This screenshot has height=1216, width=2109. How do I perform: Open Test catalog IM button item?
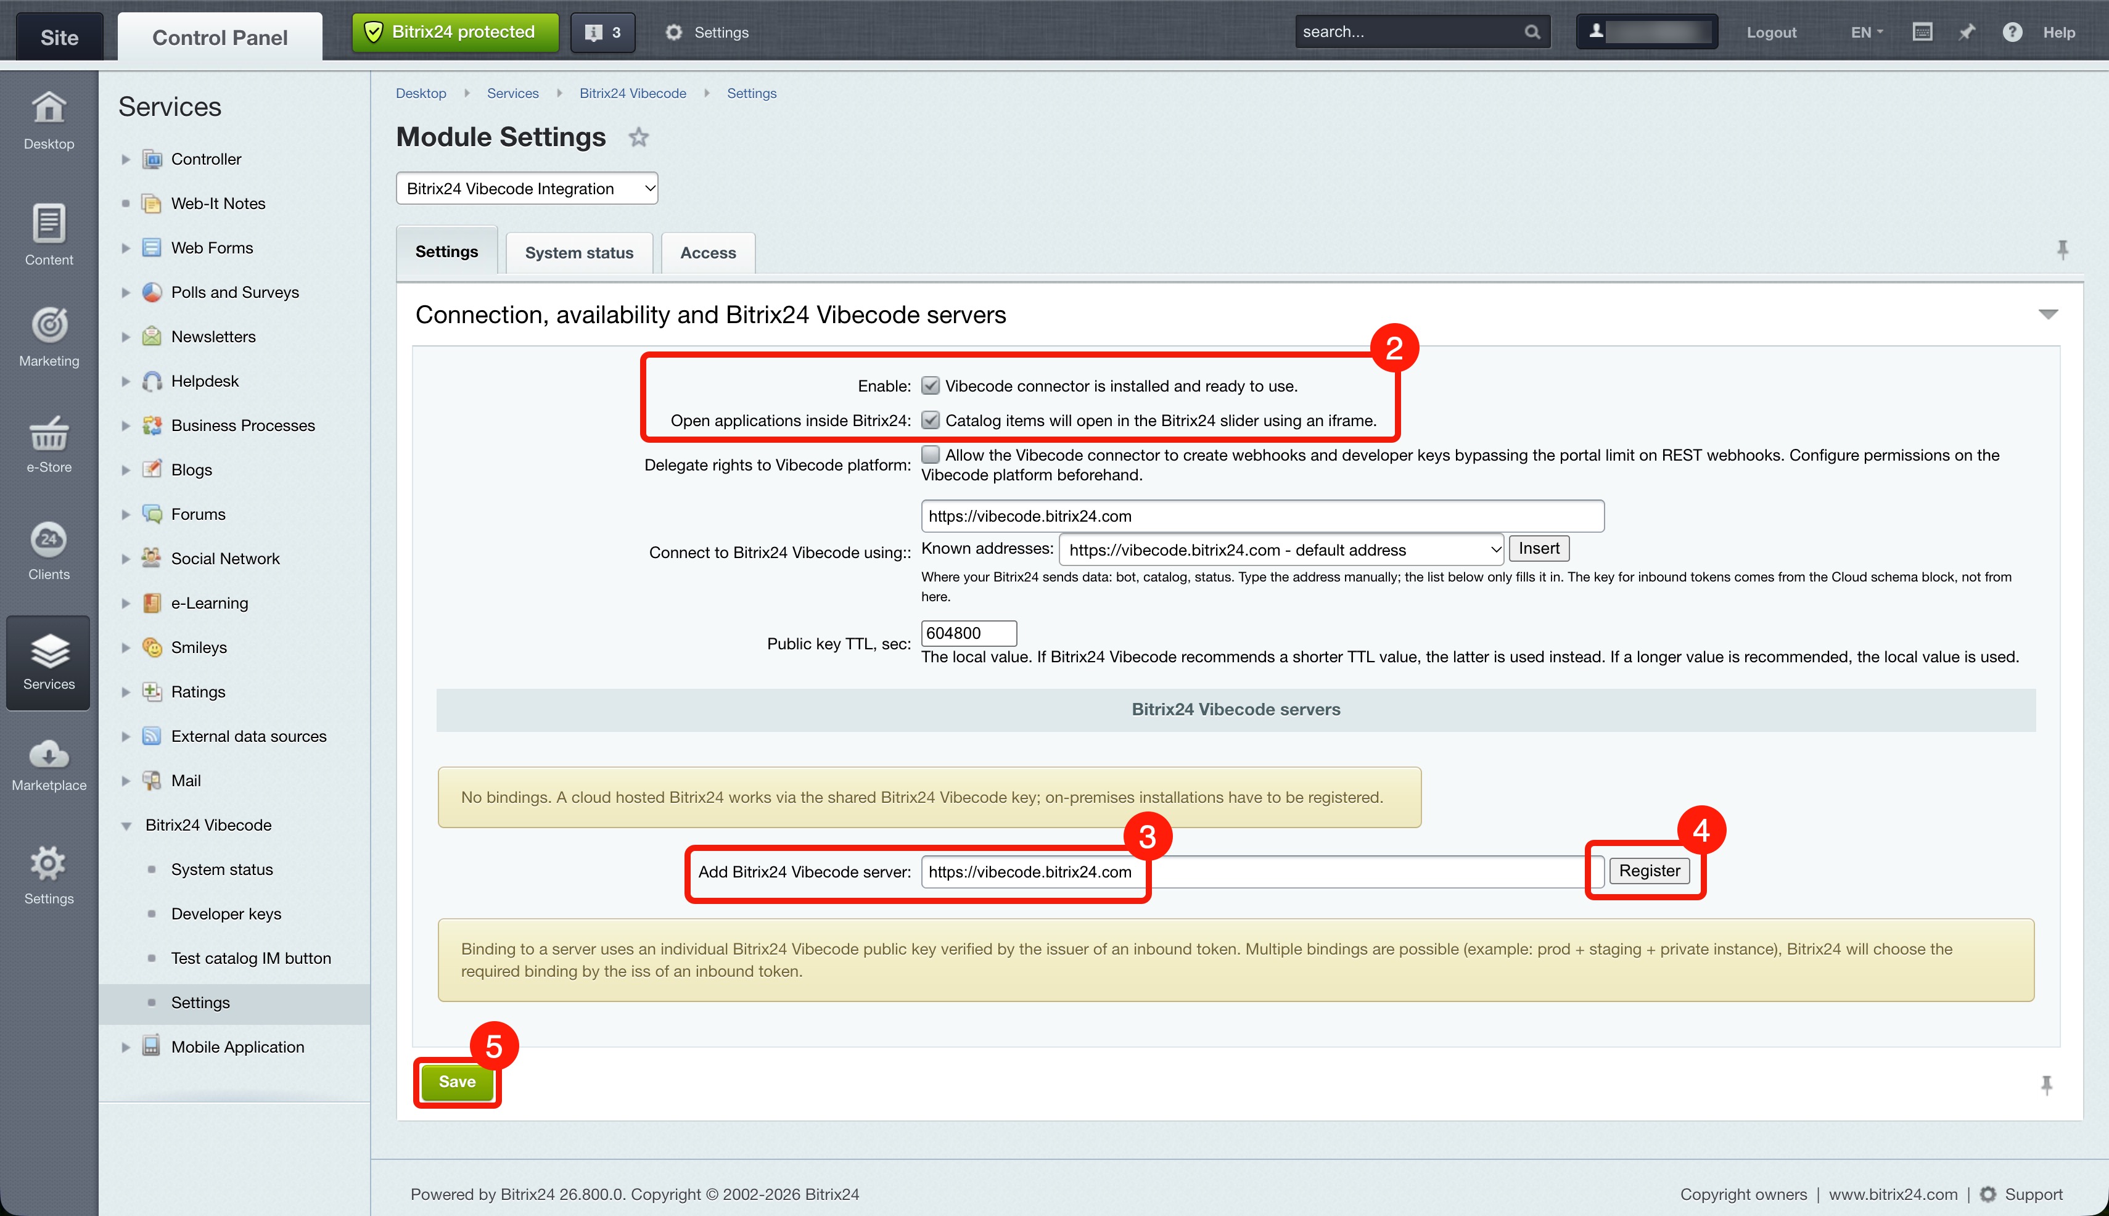[252, 959]
